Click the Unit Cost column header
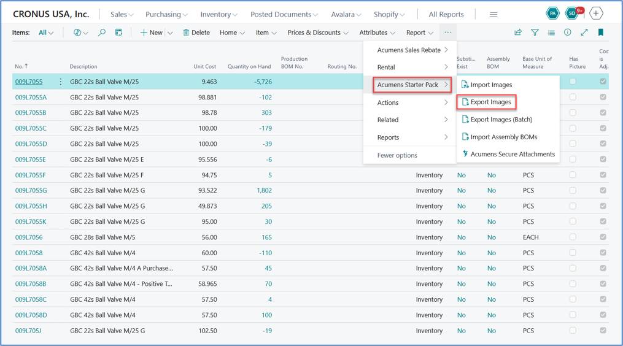 [x=204, y=66]
